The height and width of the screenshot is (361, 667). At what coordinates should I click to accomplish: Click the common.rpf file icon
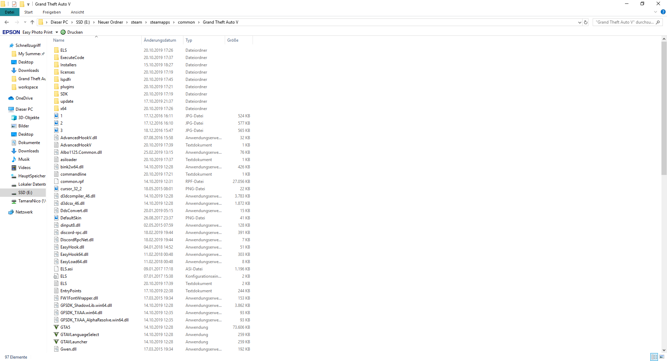[x=56, y=182]
